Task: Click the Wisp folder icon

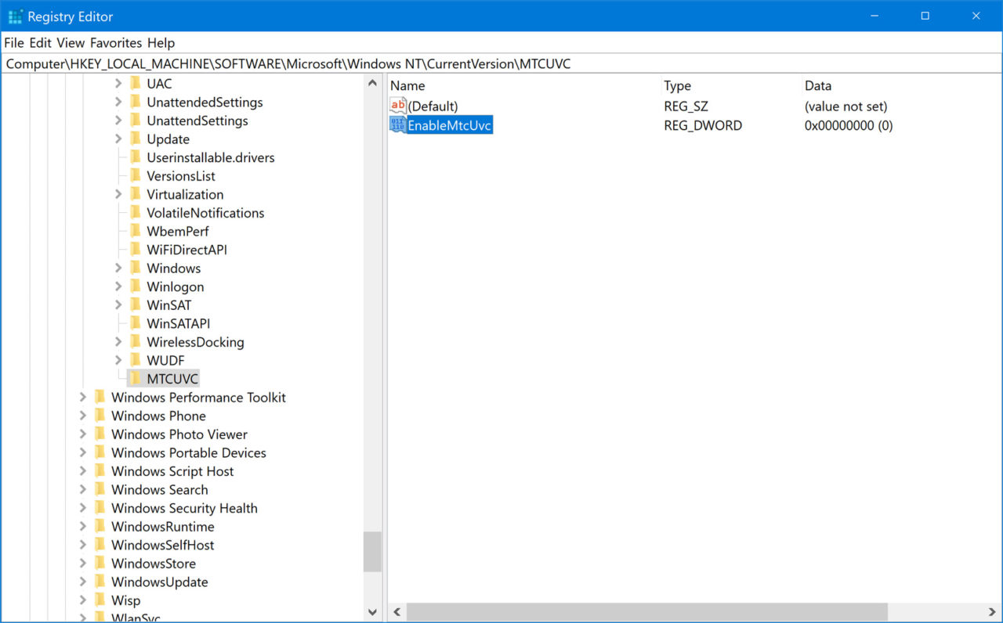Action: tap(100, 600)
